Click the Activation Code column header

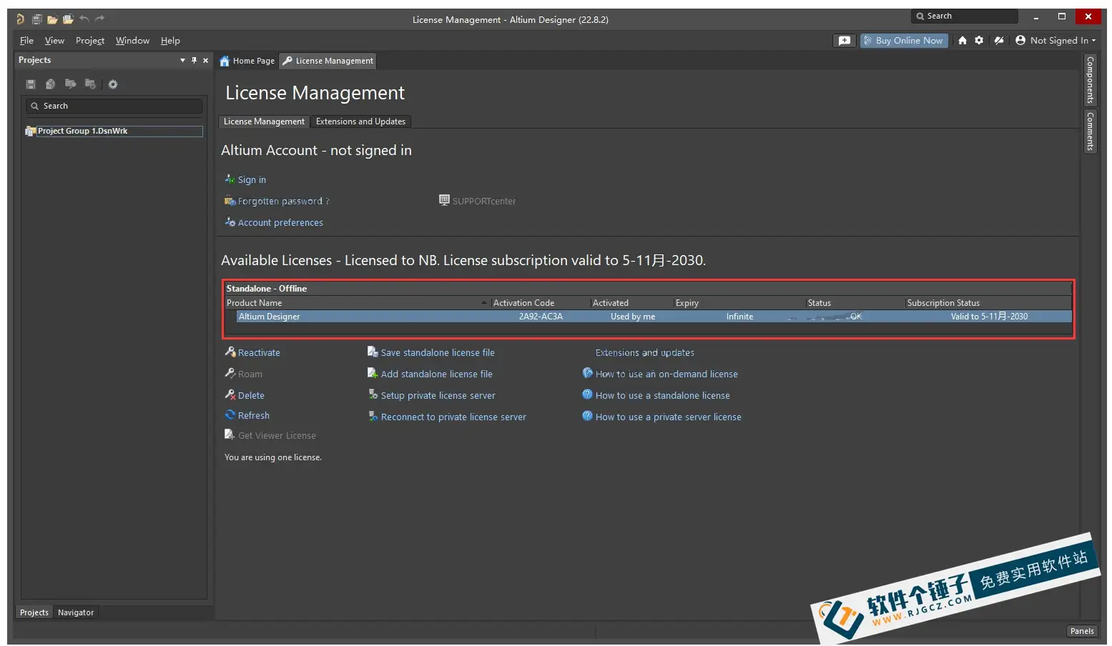[x=541, y=303]
